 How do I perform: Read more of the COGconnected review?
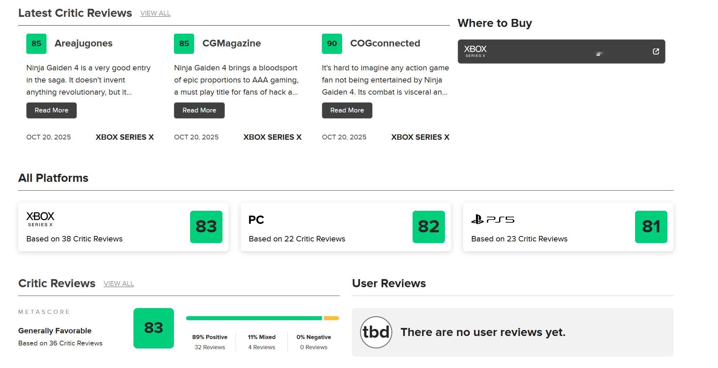[347, 110]
